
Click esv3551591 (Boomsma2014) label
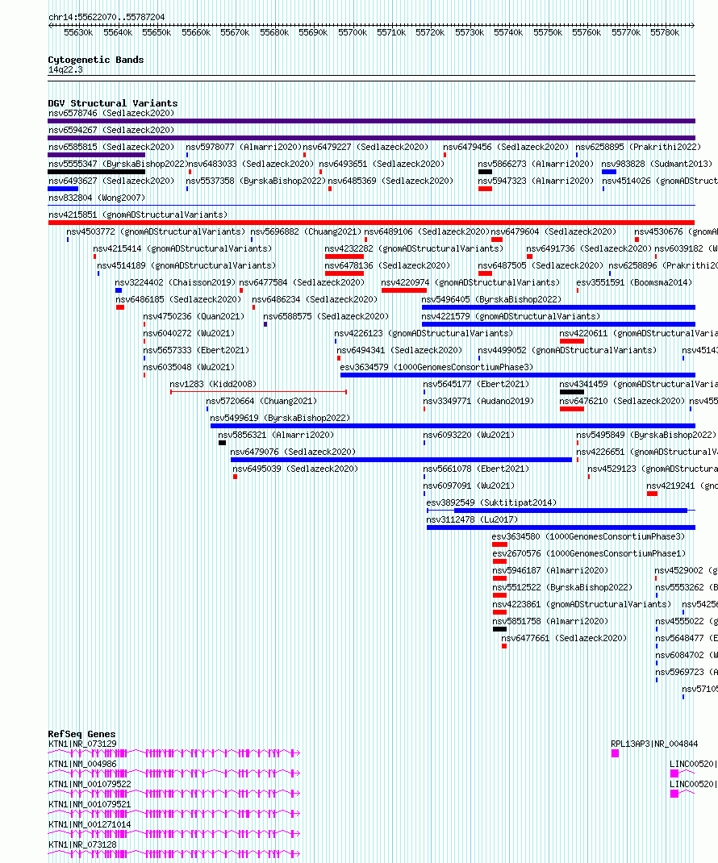click(x=634, y=283)
